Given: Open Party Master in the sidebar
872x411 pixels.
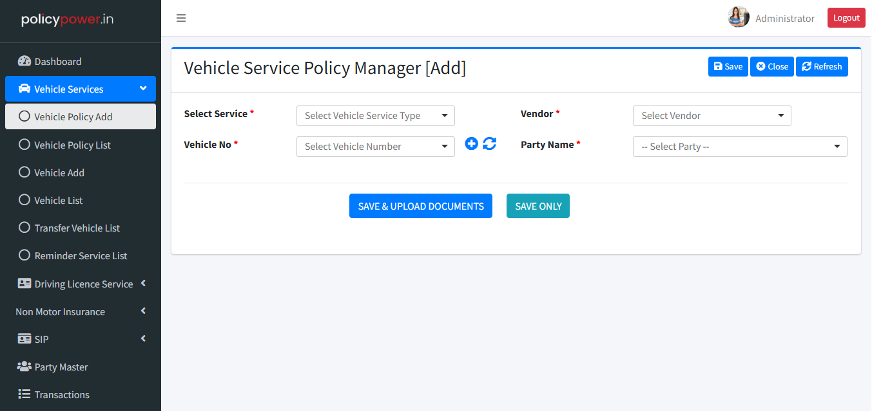Looking at the screenshot, I should click(61, 367).
